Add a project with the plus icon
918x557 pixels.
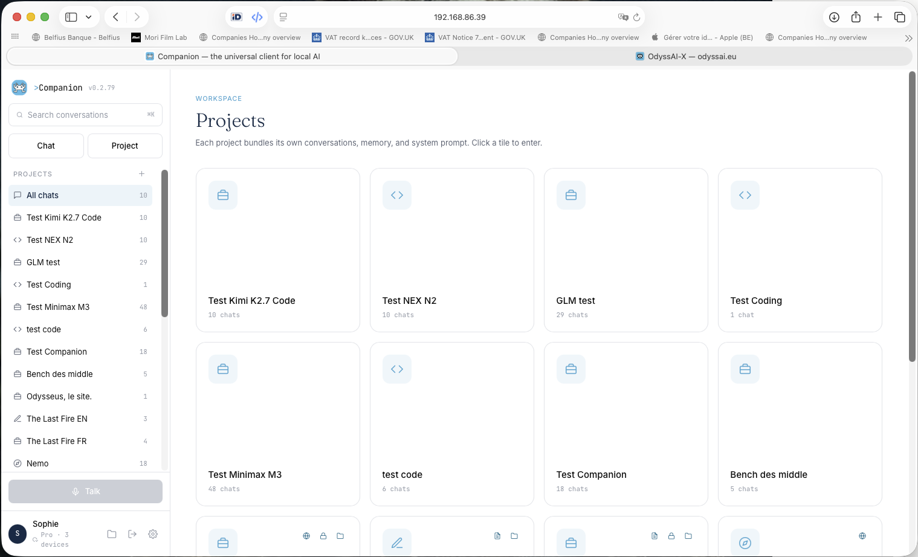[x=142, y=174]
